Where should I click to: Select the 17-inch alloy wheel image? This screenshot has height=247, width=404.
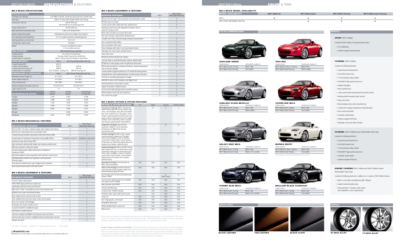377,219
